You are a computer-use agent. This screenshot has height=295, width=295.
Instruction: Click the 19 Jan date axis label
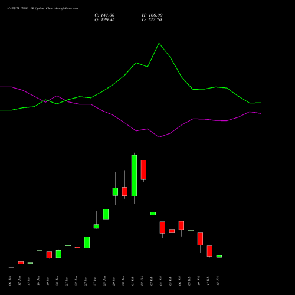[x=48, y=281]
